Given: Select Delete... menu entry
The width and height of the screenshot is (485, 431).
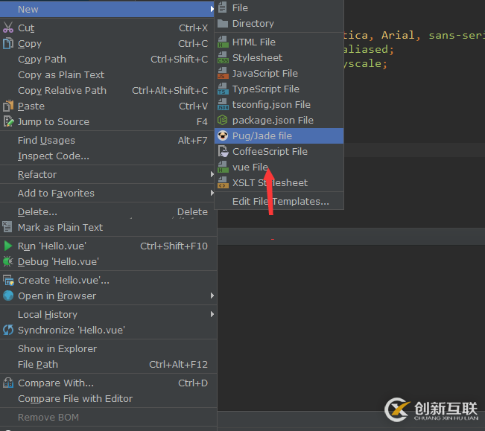Looking at the screenshot, I should coord(108,211).
